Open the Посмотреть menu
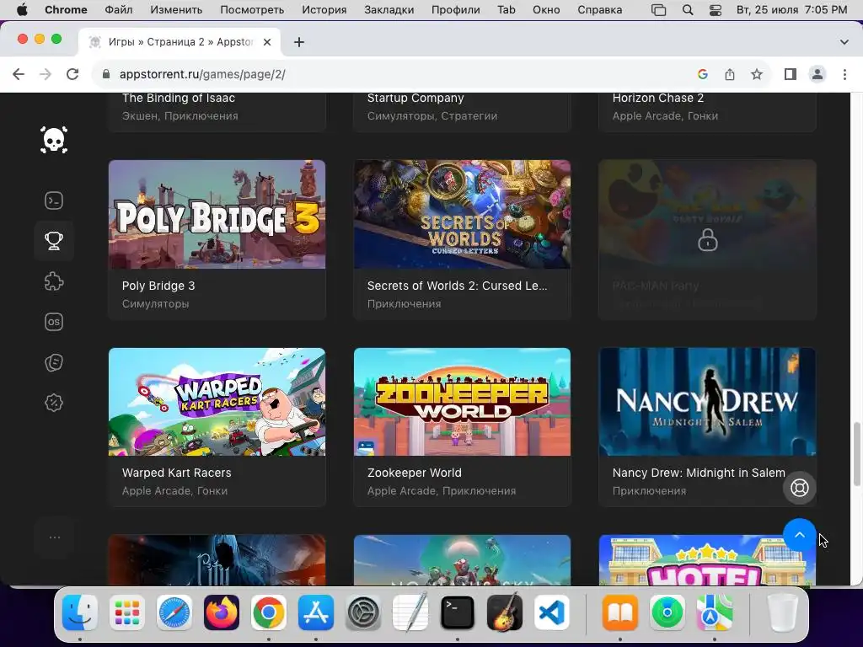 pyautogui.click(x=252, y=10)
